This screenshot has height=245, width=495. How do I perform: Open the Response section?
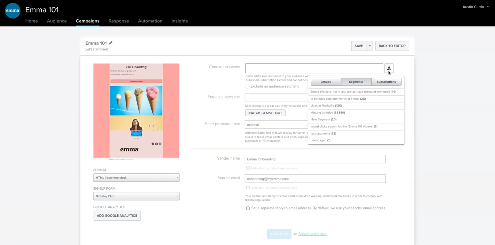119,21
